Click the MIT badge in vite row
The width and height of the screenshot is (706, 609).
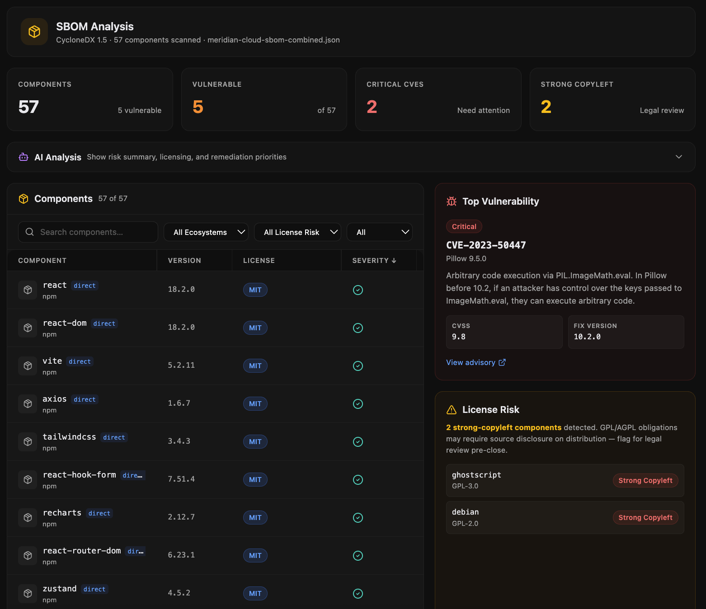[255, 366]
